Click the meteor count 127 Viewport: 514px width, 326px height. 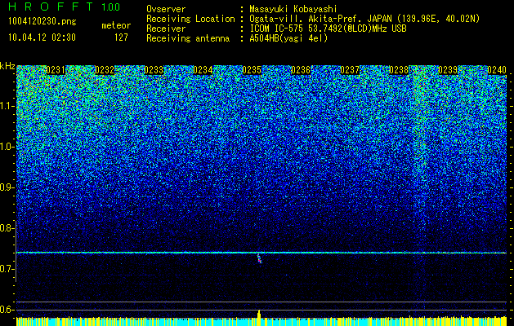(121, 37)
